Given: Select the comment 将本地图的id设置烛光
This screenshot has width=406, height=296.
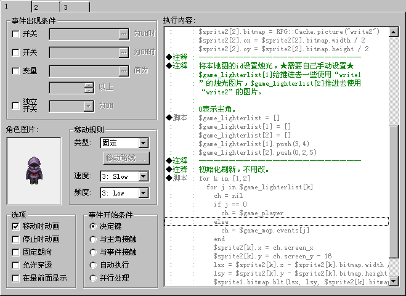Looking at the screenshot, I should (277, 66).
